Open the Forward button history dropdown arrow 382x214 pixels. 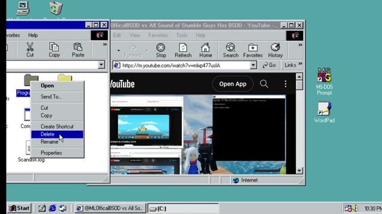147,51
